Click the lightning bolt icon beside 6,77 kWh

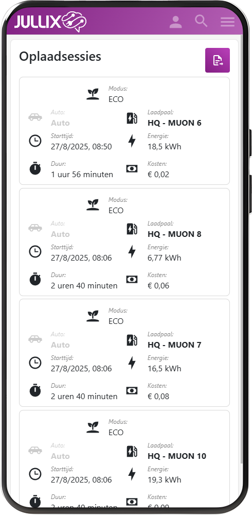click(132, 252)
